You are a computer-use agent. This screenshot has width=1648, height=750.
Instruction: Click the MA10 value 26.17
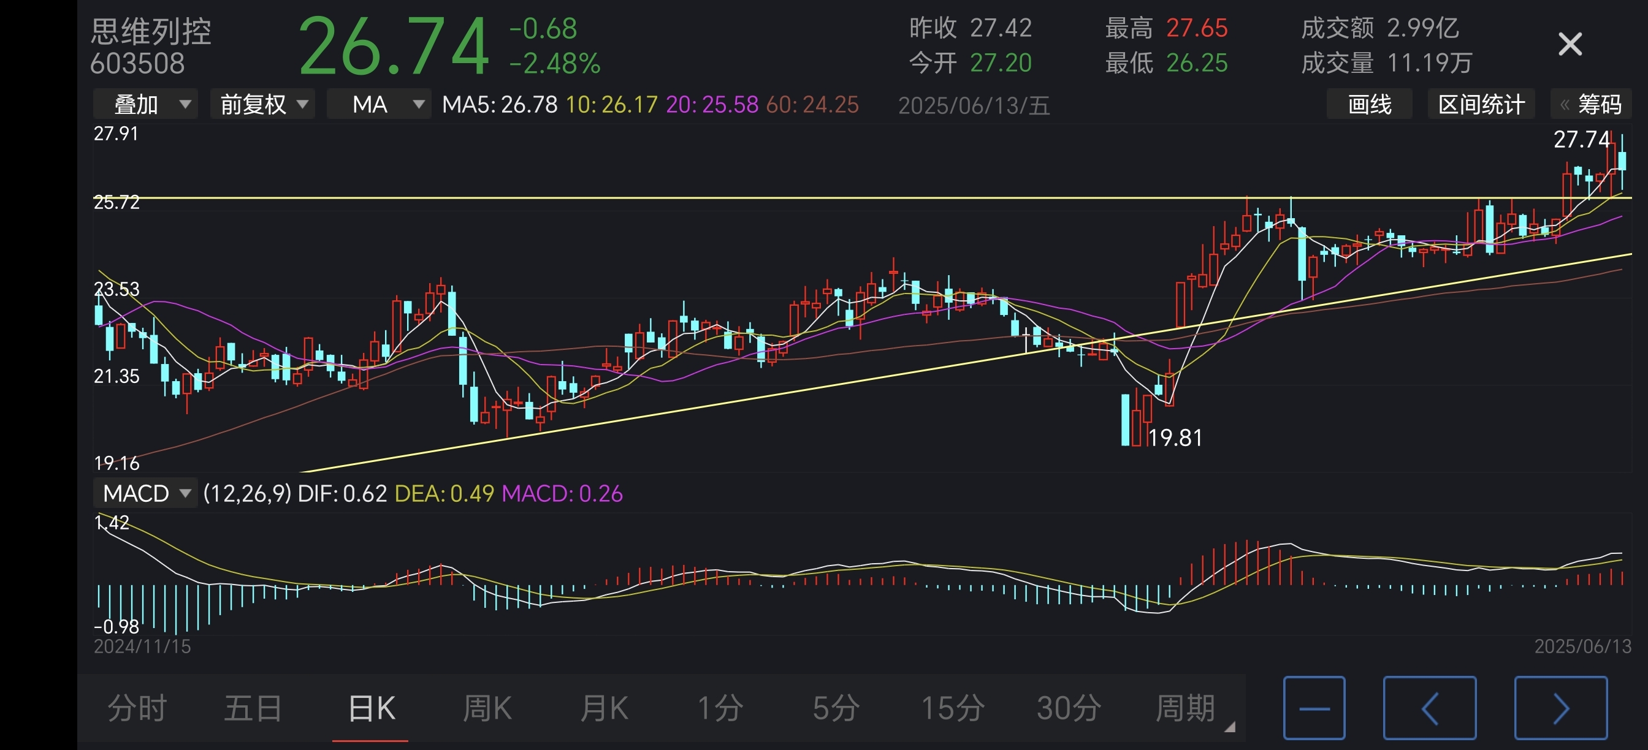(x=612, y=105)
